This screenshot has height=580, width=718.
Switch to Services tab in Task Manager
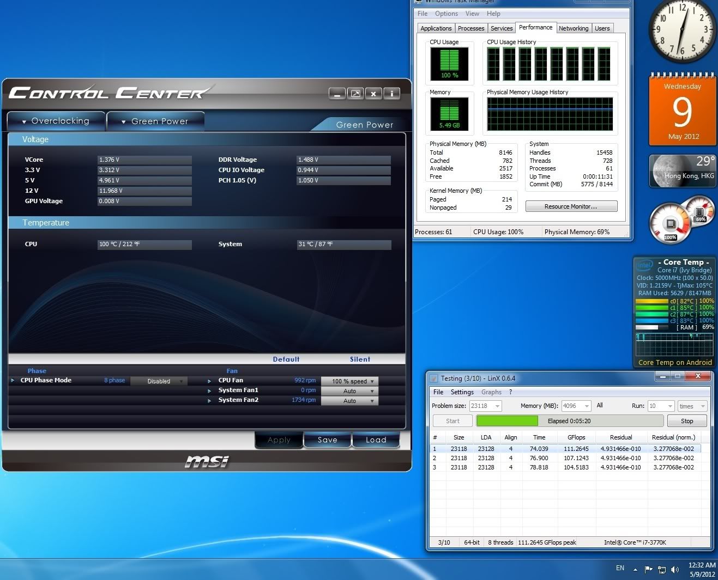pos(502,28)
